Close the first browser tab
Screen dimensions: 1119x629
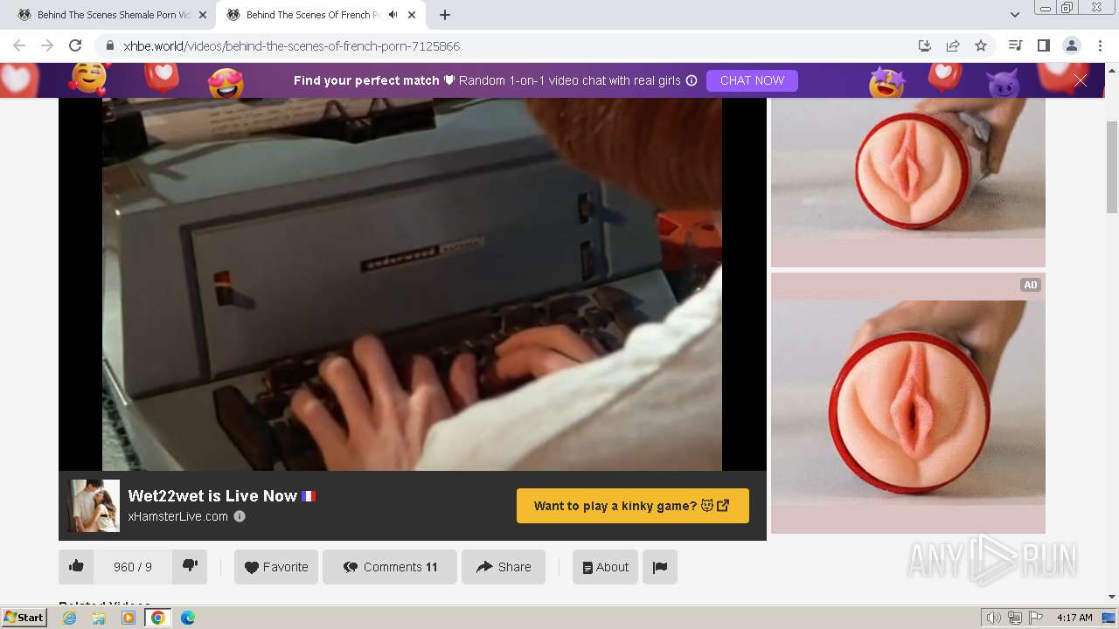coord(203,15)
